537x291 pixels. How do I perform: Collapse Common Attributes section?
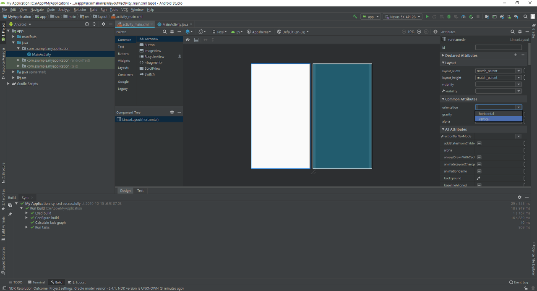[x=443, y=100]
